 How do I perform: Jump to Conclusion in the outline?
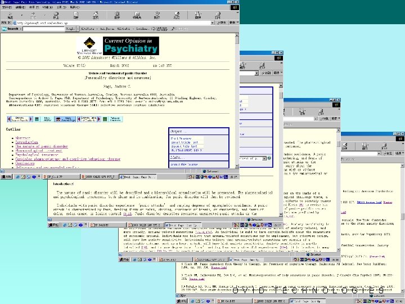pos(25,163)
